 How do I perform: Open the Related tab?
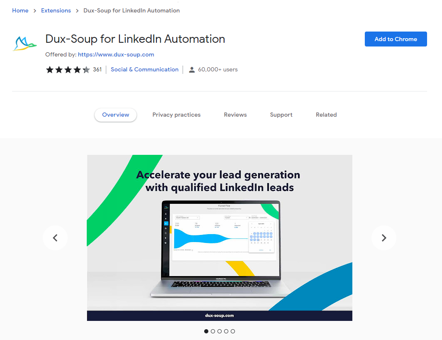click(326, 115)
